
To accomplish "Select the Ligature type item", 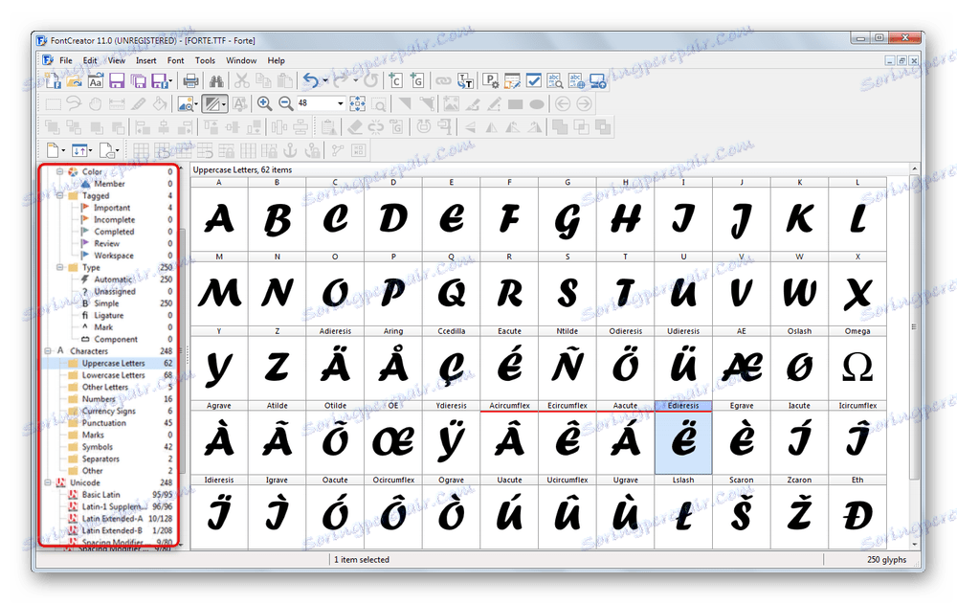I will pos(109,315).
